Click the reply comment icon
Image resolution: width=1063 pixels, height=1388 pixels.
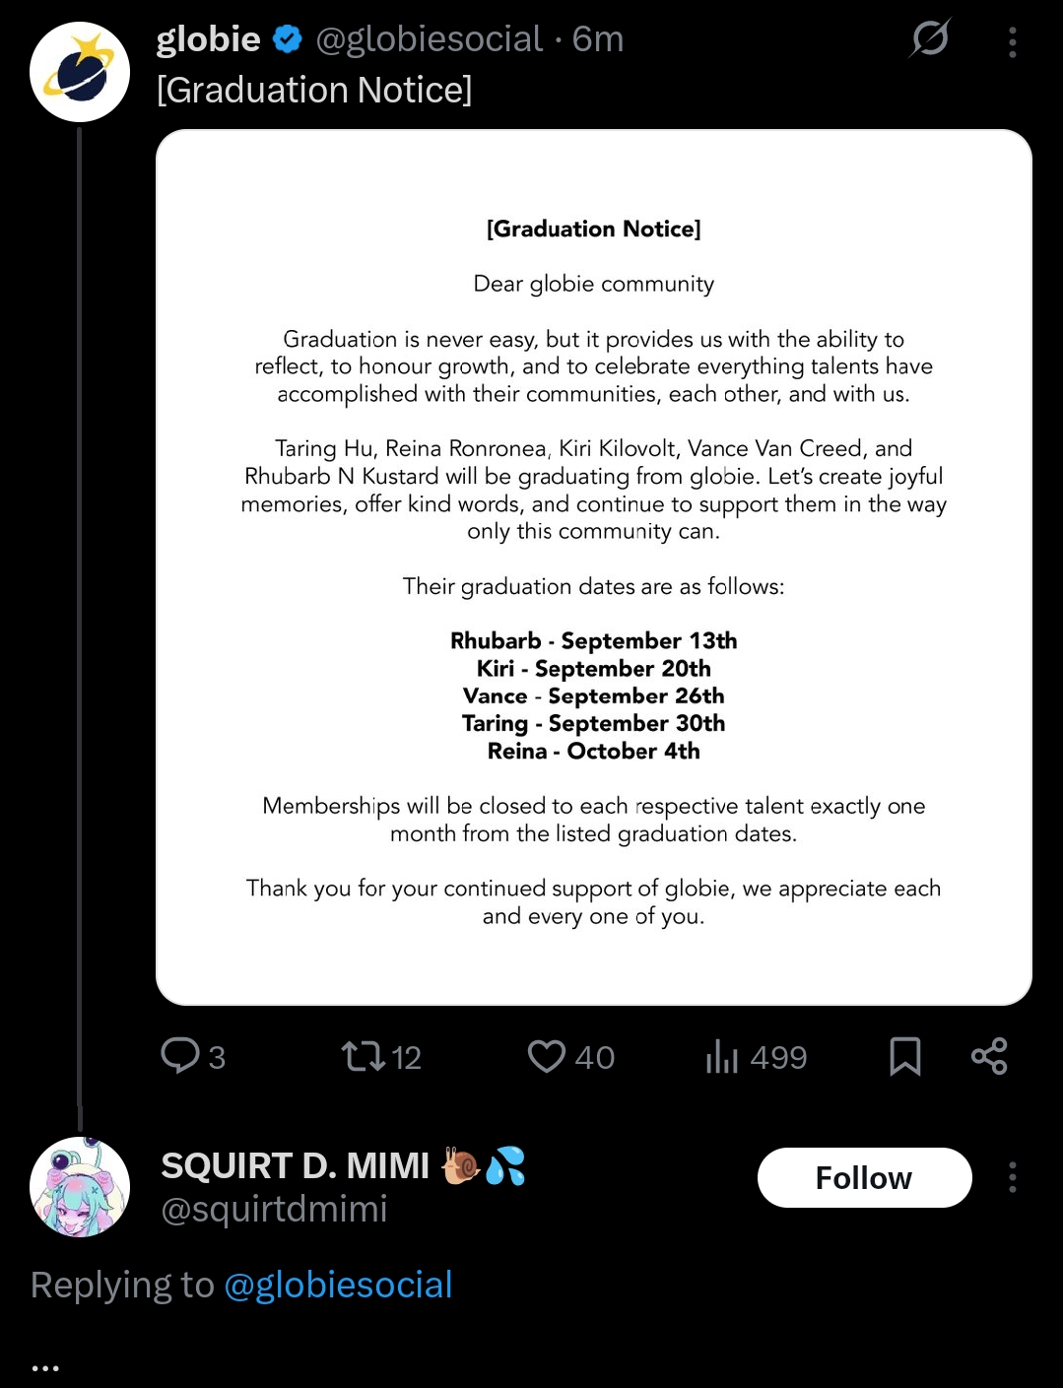click(181, 1056)
